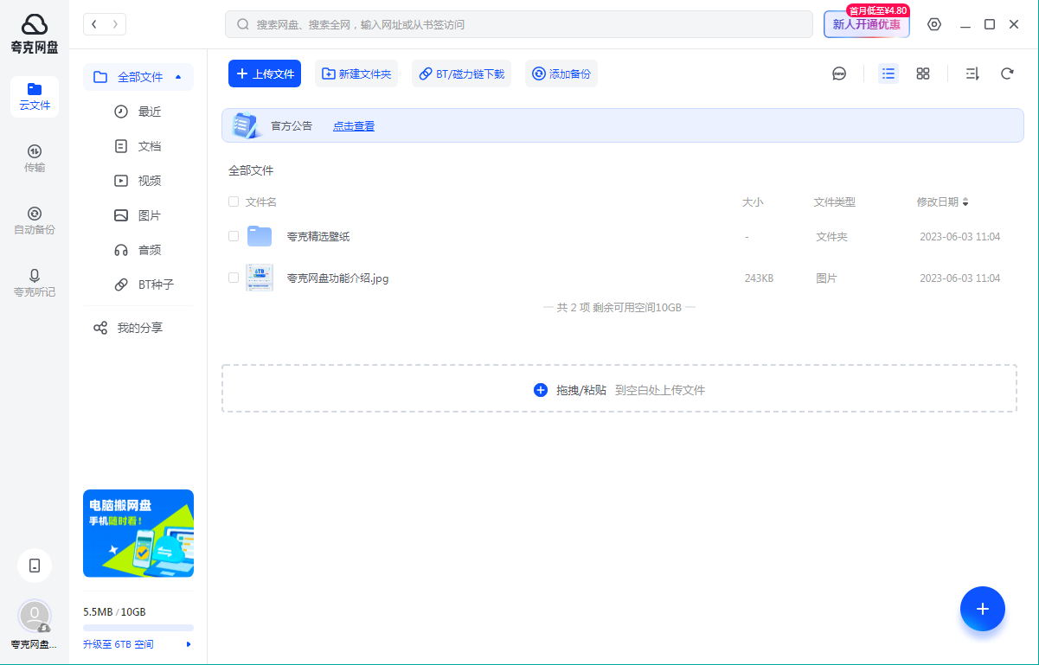The height and width of the screenshot is (665, 1039).
Task: Tick checkbox for 夸克精选壁纸 folder
Action: pos(234,236)
